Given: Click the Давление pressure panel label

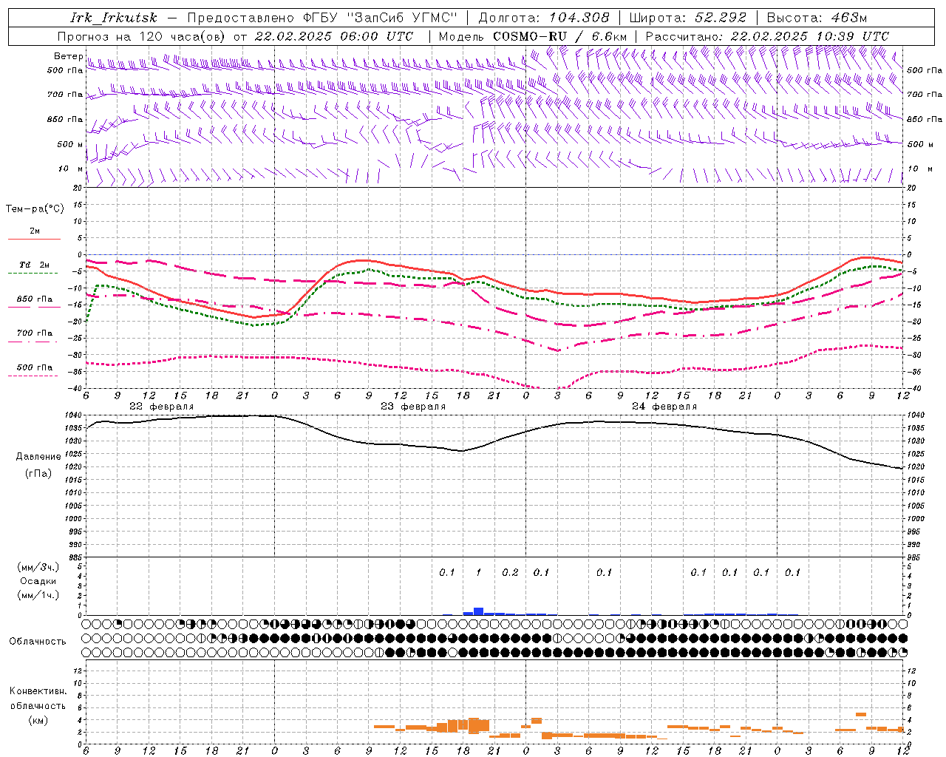Looking at the screenshot, I should (38, 457).
